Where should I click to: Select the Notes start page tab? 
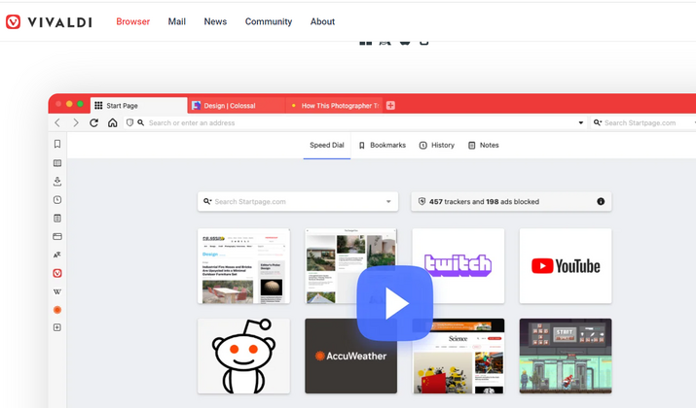[484, 146]
